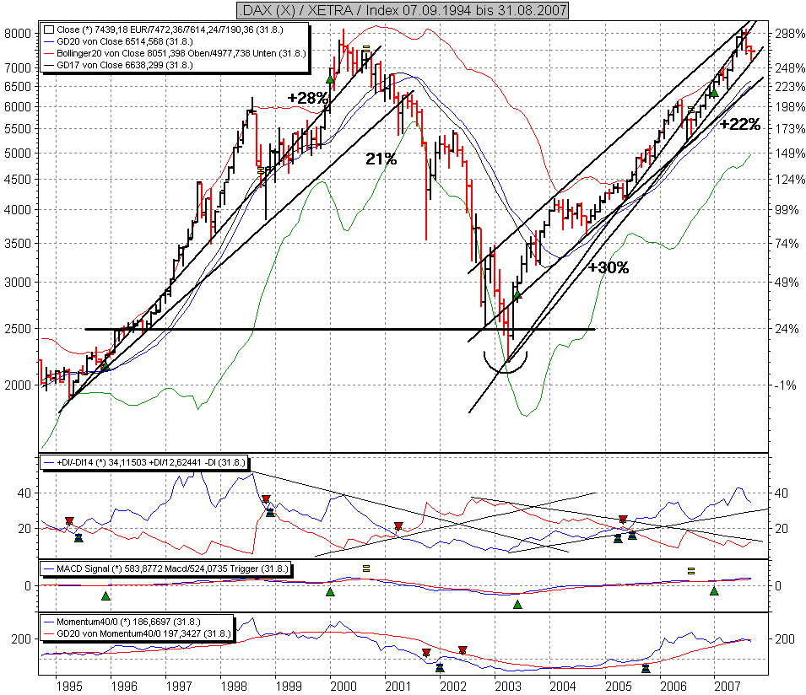This screenshot has width=806, height=695.
Task: Click the red line swatch for Bollinger20 legend
Action: 49,53
